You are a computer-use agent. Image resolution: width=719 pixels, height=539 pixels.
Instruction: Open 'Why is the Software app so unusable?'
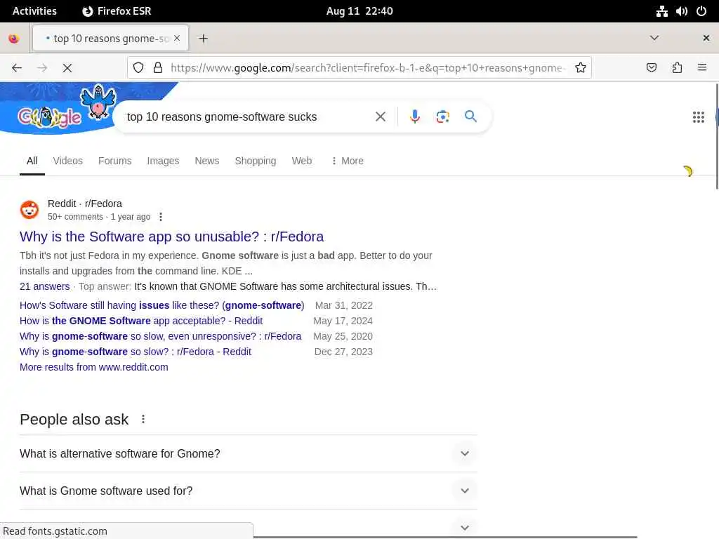pyautogui.click(x=171, y=237)
